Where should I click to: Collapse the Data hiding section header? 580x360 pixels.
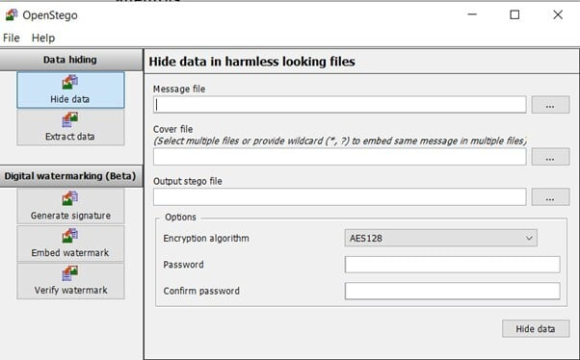pos(71,60)
